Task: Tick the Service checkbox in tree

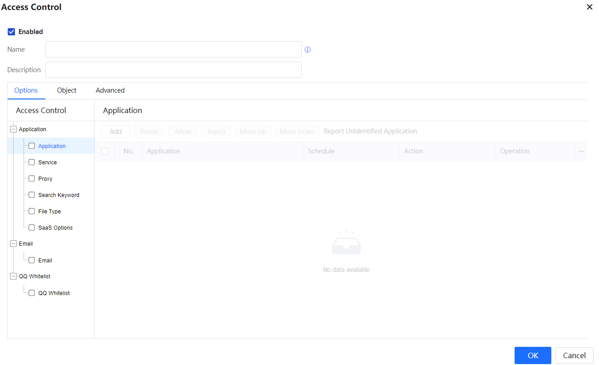Action: [32, 162]
